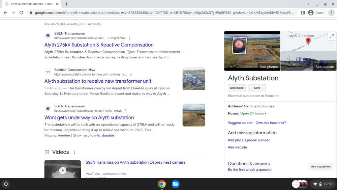Open the Work gets underway result thumbnail
The width and height of the screenshot is (337, 190).
pos(194,115)
